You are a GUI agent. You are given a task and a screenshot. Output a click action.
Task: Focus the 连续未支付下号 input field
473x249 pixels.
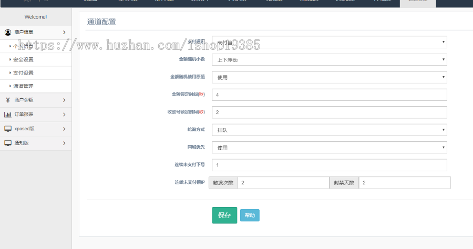click(330, 165)
